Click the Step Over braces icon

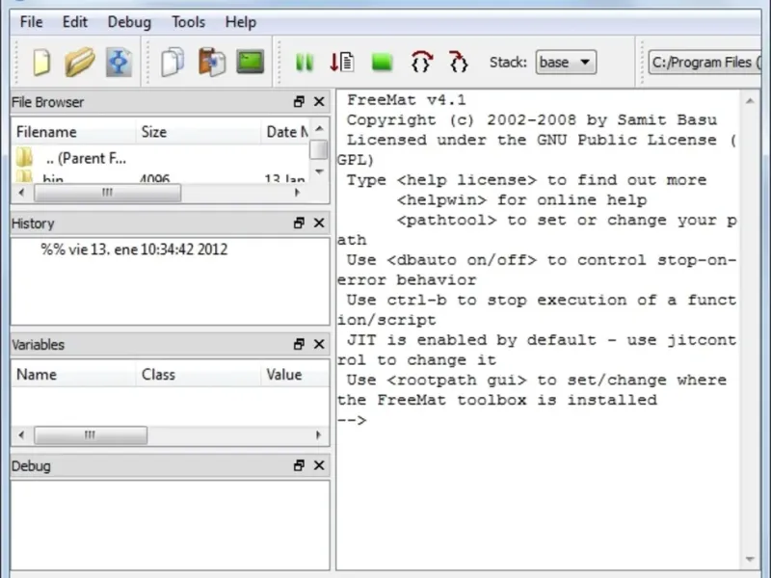421,62
